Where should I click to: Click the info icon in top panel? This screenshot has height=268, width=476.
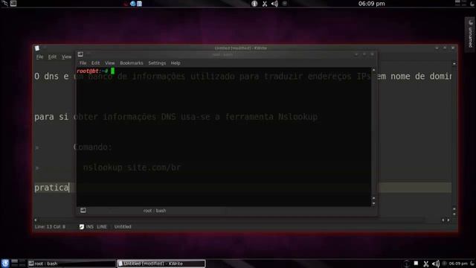pos(254,4)
